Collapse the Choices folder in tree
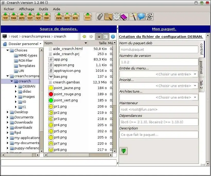 [7, 50]
